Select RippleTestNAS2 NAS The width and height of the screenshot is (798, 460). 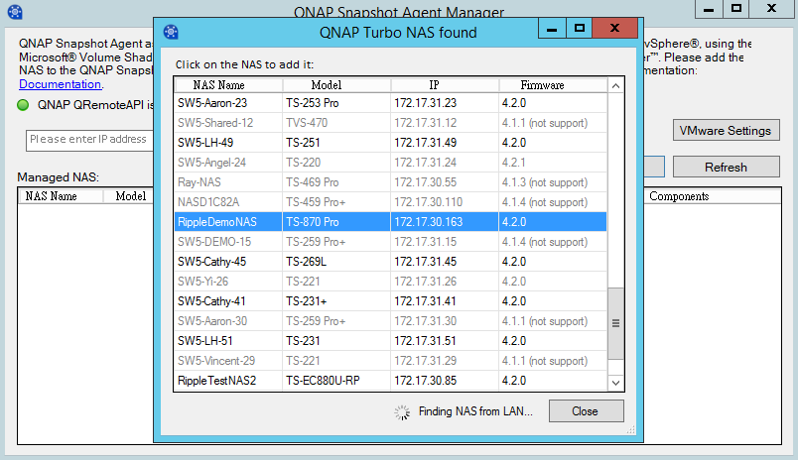pyautogui.click(x=390, y=381)
